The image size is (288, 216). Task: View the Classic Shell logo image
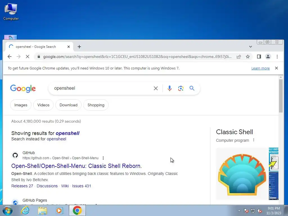point(242,174)
